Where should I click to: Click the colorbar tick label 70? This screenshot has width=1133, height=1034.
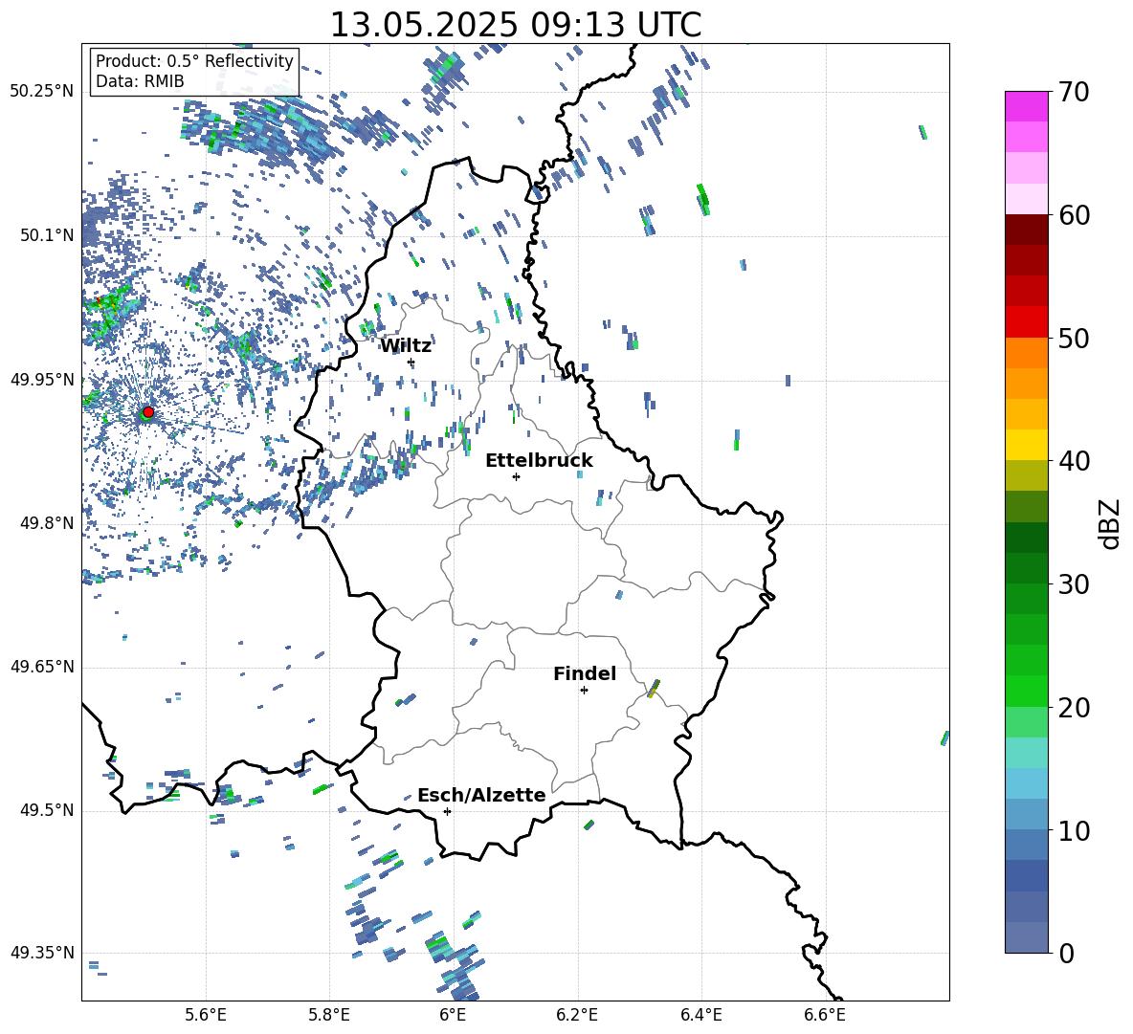[1074, 92]
